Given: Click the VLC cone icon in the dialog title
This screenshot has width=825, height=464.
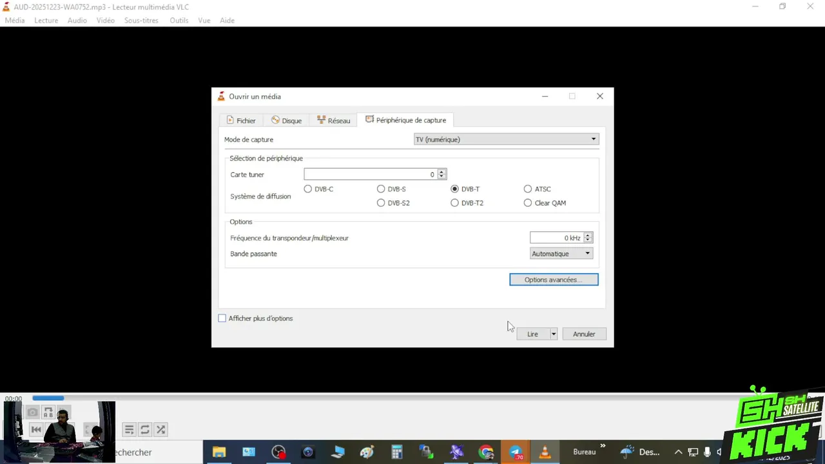Looking at the screenshot, I should (221, 97).
